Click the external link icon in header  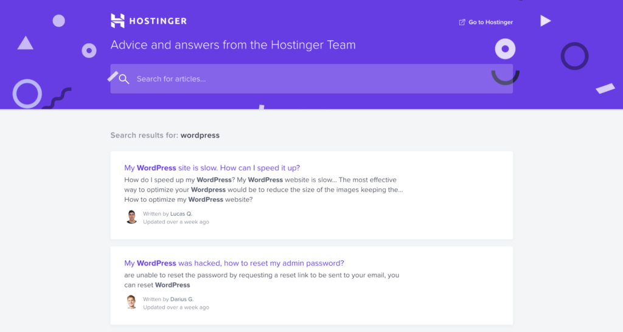(462, 22)
